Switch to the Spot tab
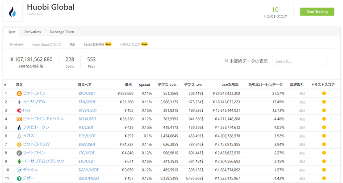This screenshot has height=183, width=343. (12, 32)
